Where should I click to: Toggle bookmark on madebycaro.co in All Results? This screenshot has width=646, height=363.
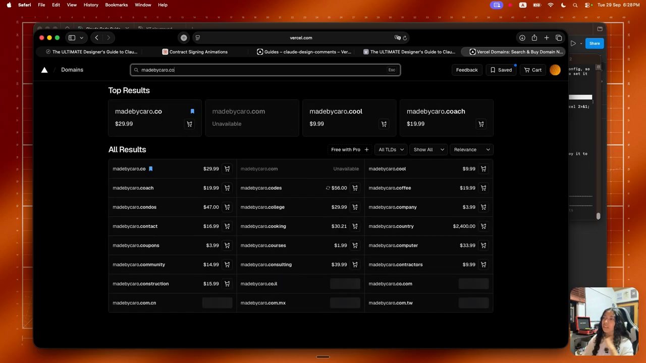click(150, 169)
